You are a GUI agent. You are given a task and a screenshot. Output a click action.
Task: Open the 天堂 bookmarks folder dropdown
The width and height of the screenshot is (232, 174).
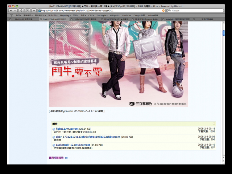click(76, 15)
